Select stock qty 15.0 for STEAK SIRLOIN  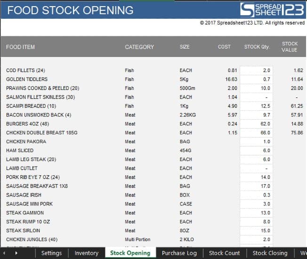256,231
